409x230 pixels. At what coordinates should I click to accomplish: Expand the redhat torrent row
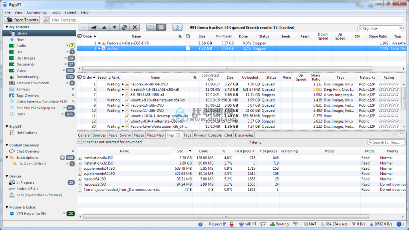[99, 48]
